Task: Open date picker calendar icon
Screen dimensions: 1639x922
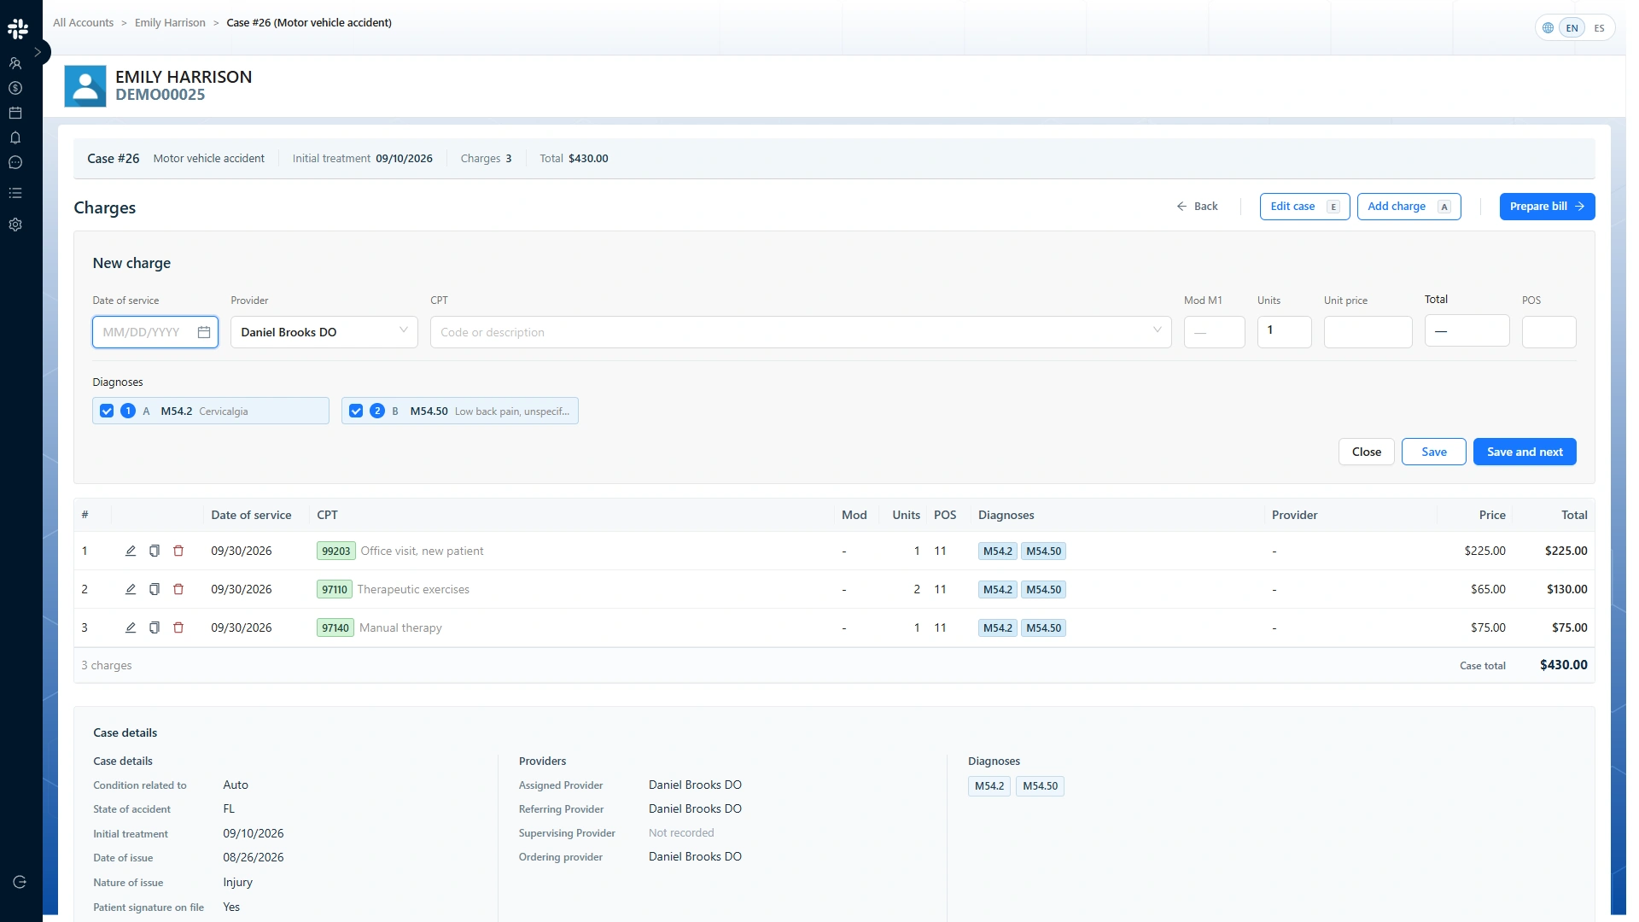Action: (204, 332)
